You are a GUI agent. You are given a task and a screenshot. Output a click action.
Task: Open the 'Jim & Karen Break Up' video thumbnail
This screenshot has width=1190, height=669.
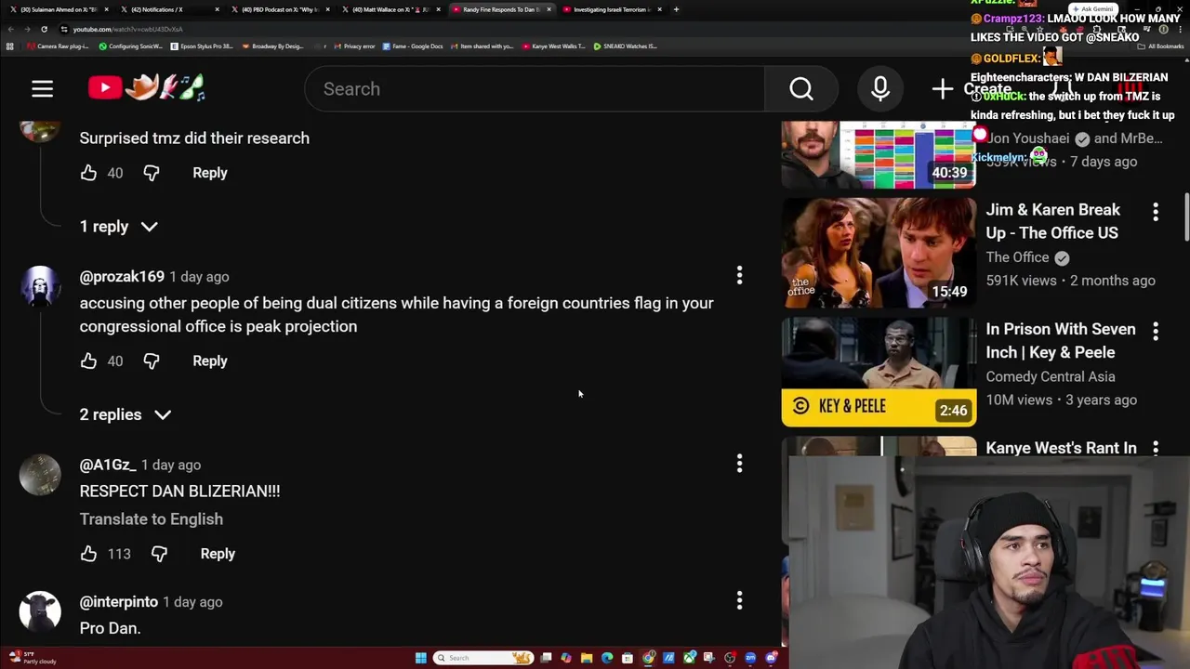(x=879, y=253)
